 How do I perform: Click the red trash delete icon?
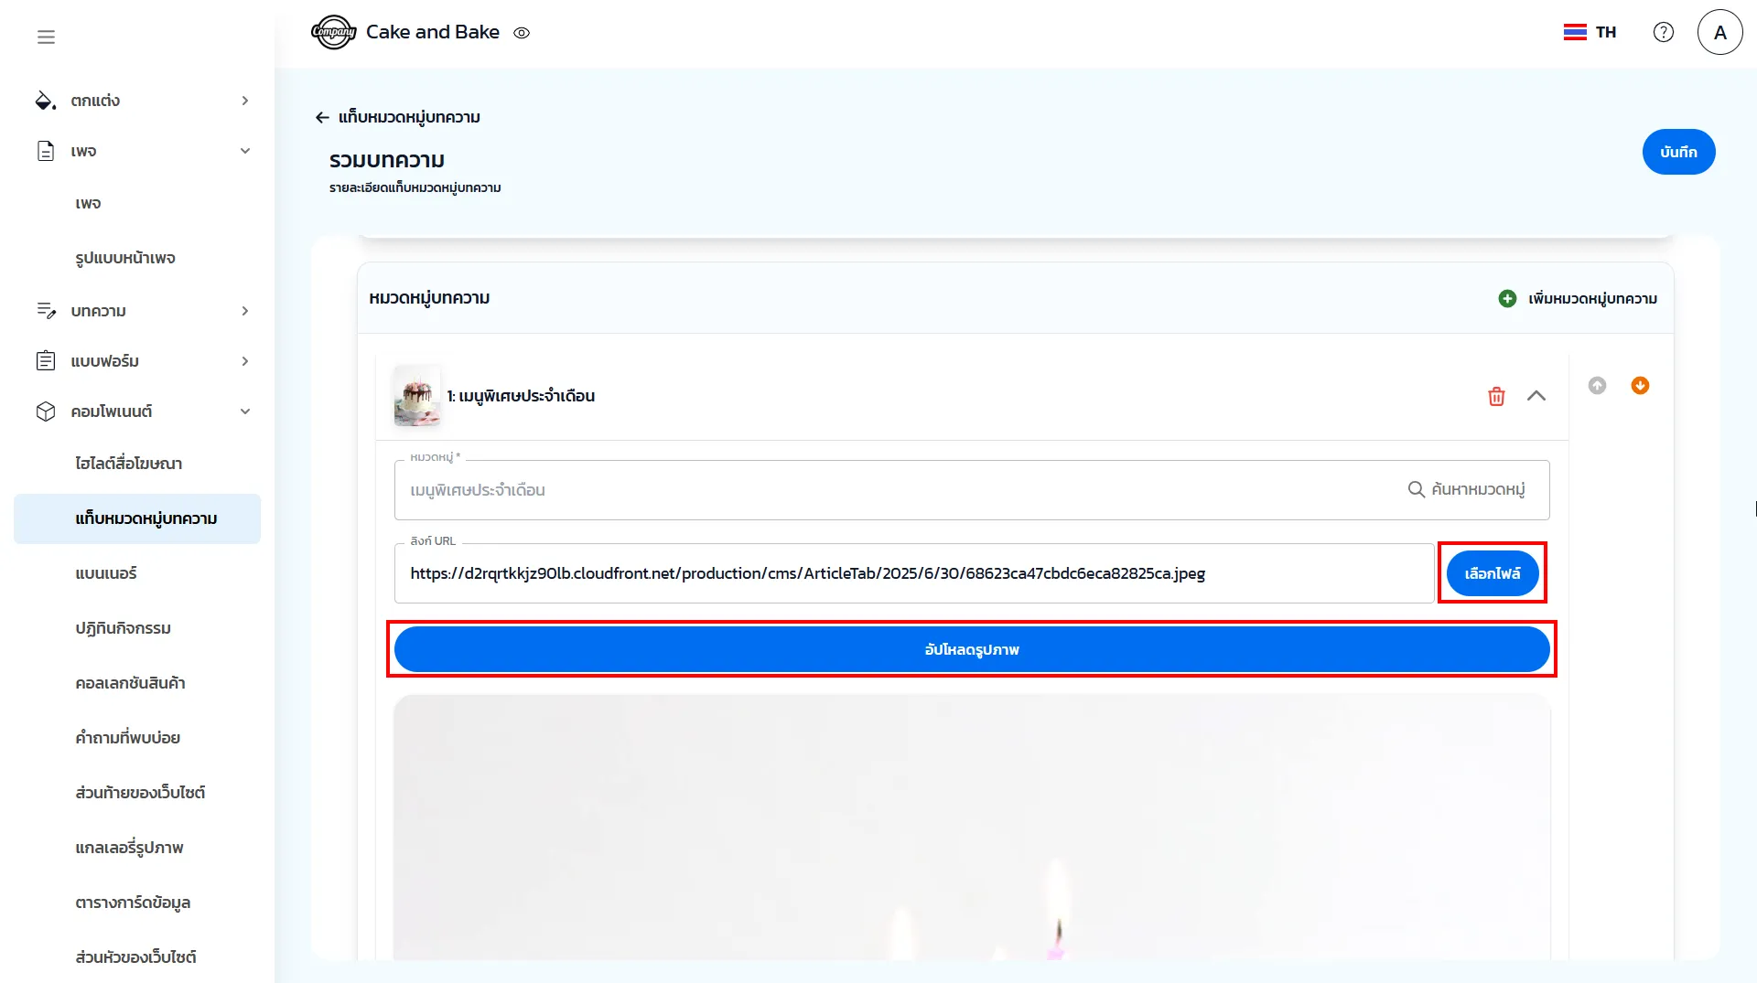[1496, 396]
